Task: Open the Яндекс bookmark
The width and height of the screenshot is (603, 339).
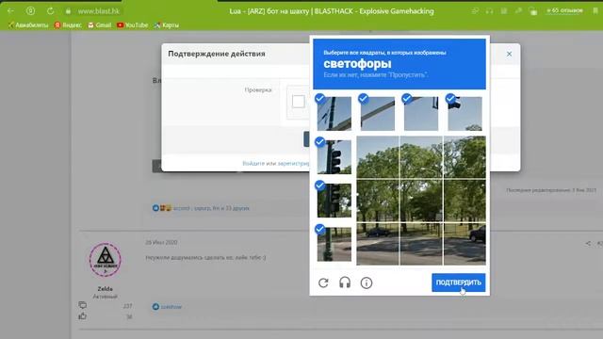Action: (68, 25)
